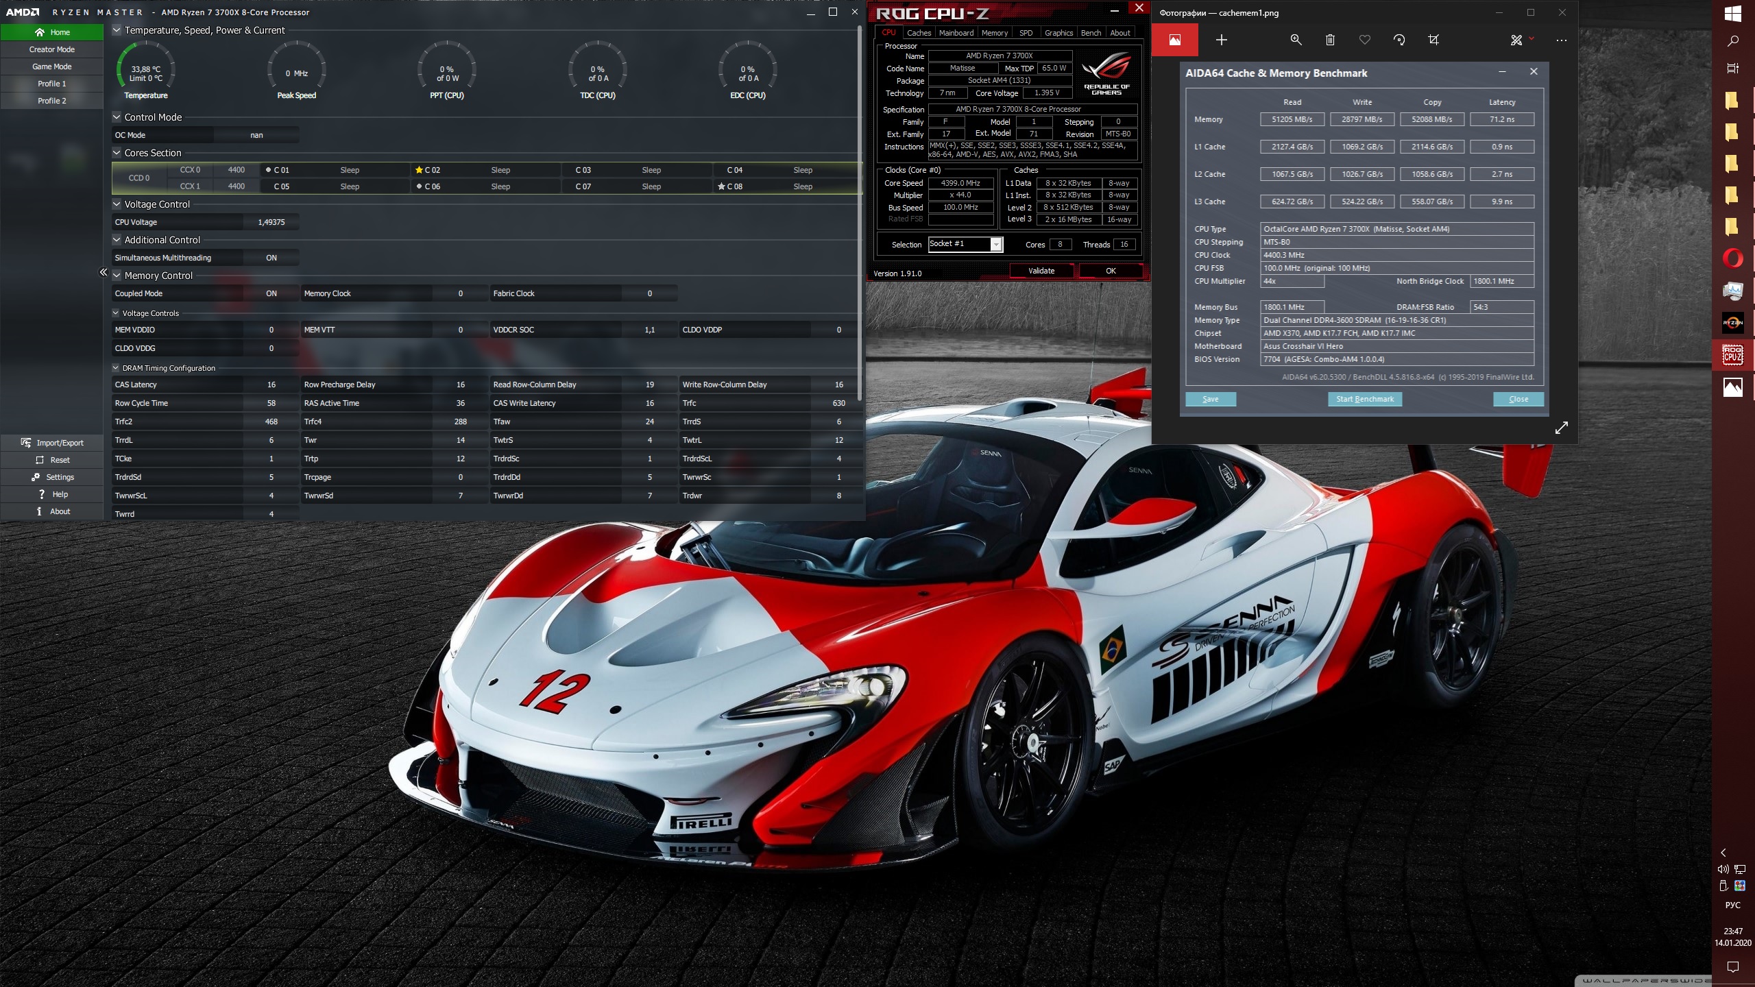Open the Socket #1 selection dropdown
The height and width of the screenshot is (987, 1755).
pyautogui.click(x=996, y=244)
